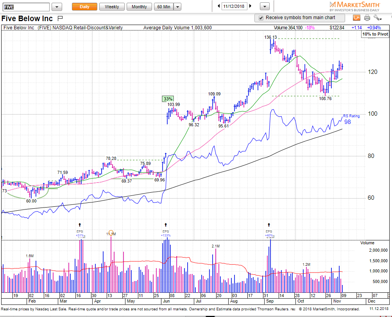The width and height of the screenshot is (392, 317).
Task: Expand the intraday interval dropdown
Action: [x=177, y=7]
